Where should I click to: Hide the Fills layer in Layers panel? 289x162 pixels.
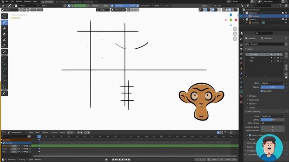point(278,61)
